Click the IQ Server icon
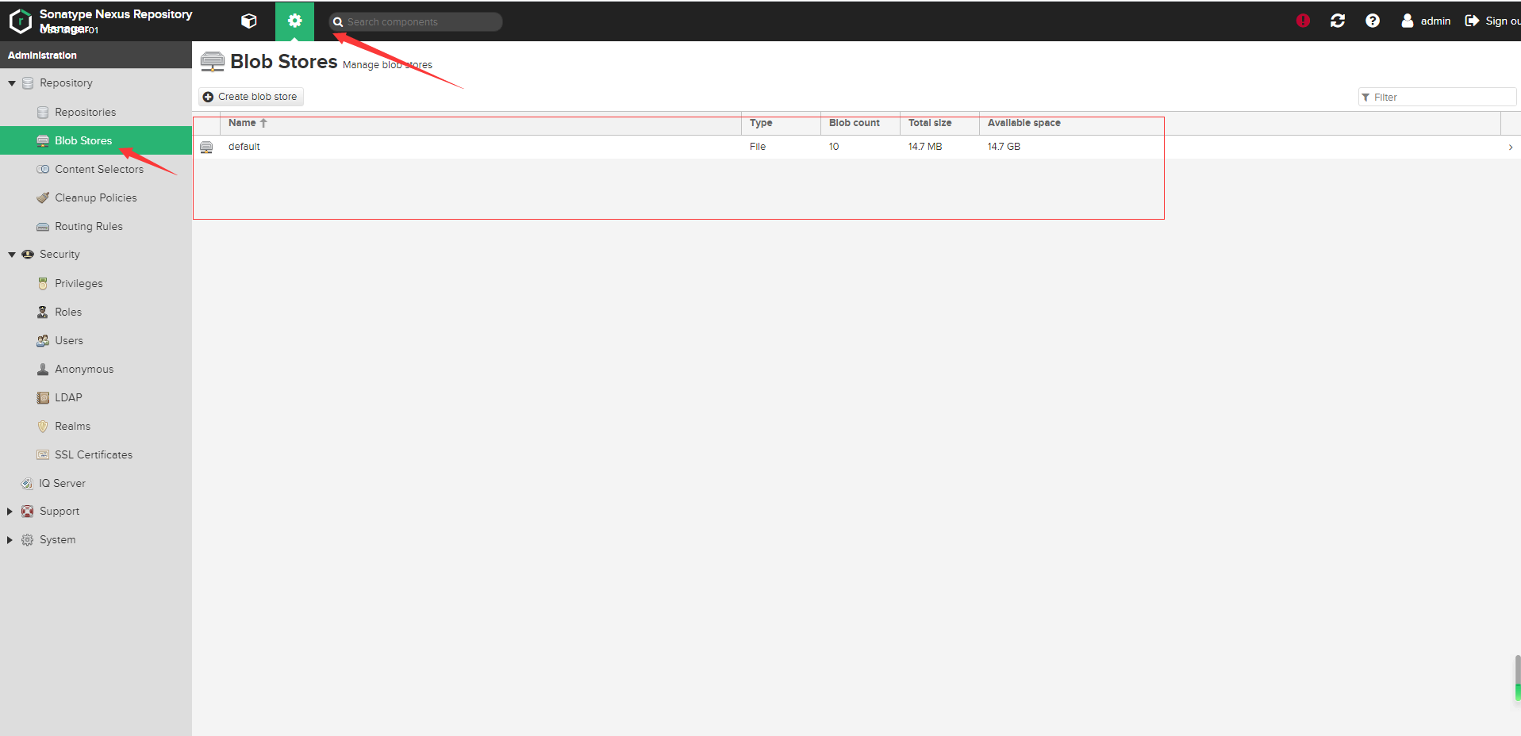The height and width of the screenshot is (736, 1521). pyautogui.click(x=28, y=484)
